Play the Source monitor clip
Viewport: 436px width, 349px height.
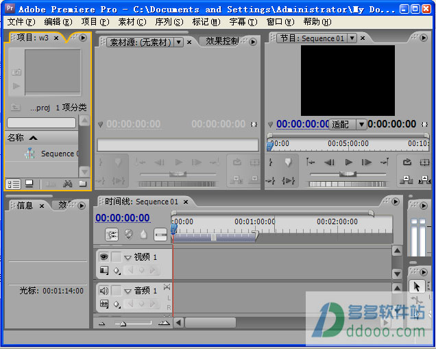click(x=178, y=162)
